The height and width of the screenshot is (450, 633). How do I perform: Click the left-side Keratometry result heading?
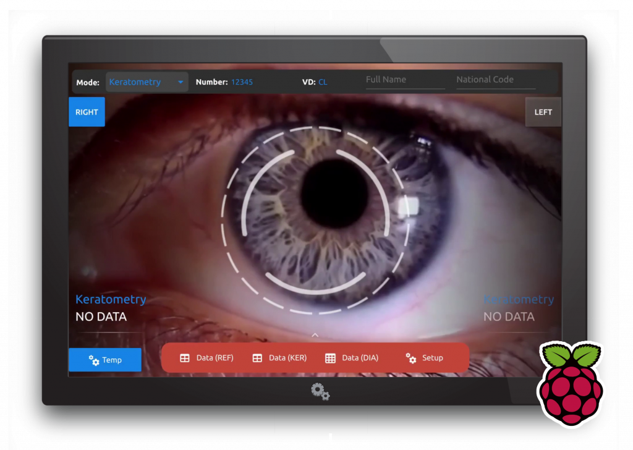pyautogui.click(x=111, y=299)
